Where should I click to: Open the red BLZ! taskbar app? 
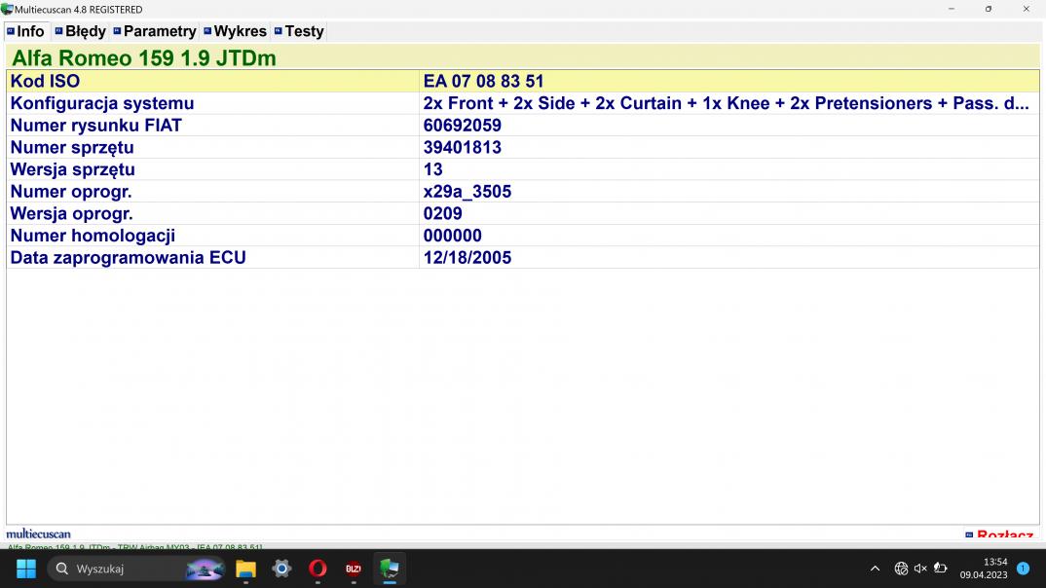pos(354,569)
